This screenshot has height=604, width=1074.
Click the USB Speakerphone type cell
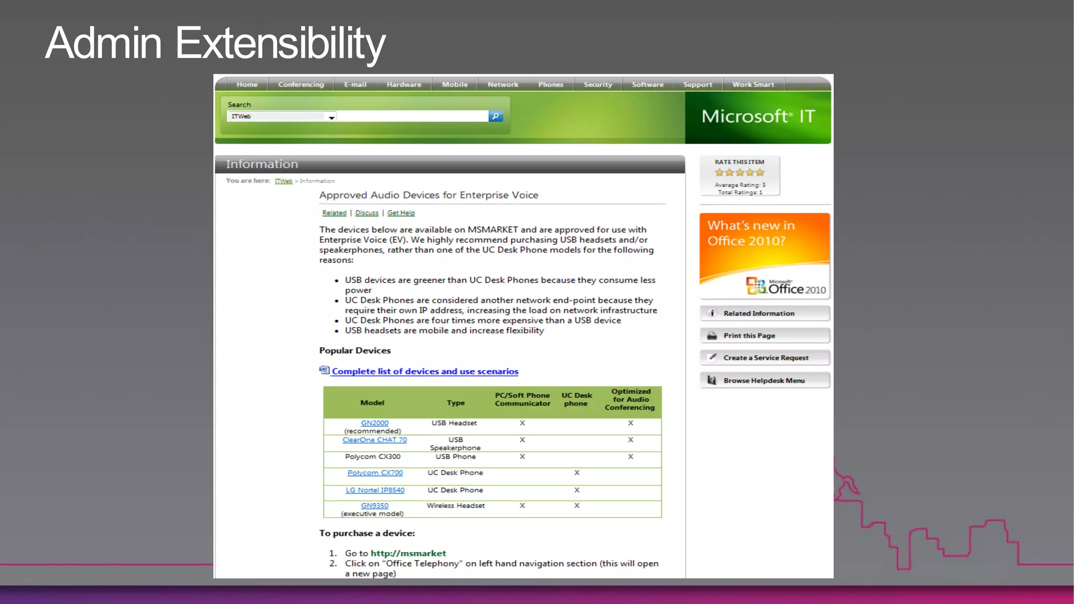click(455, 444)
